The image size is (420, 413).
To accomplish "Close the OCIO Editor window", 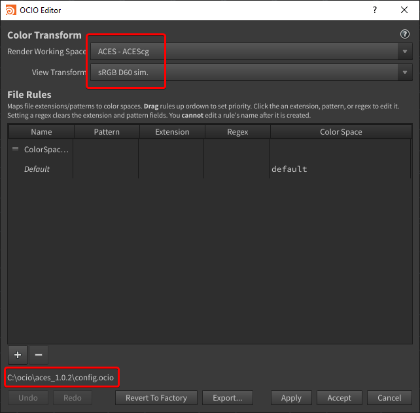I will pyautogui.click(x=404, y=10).
